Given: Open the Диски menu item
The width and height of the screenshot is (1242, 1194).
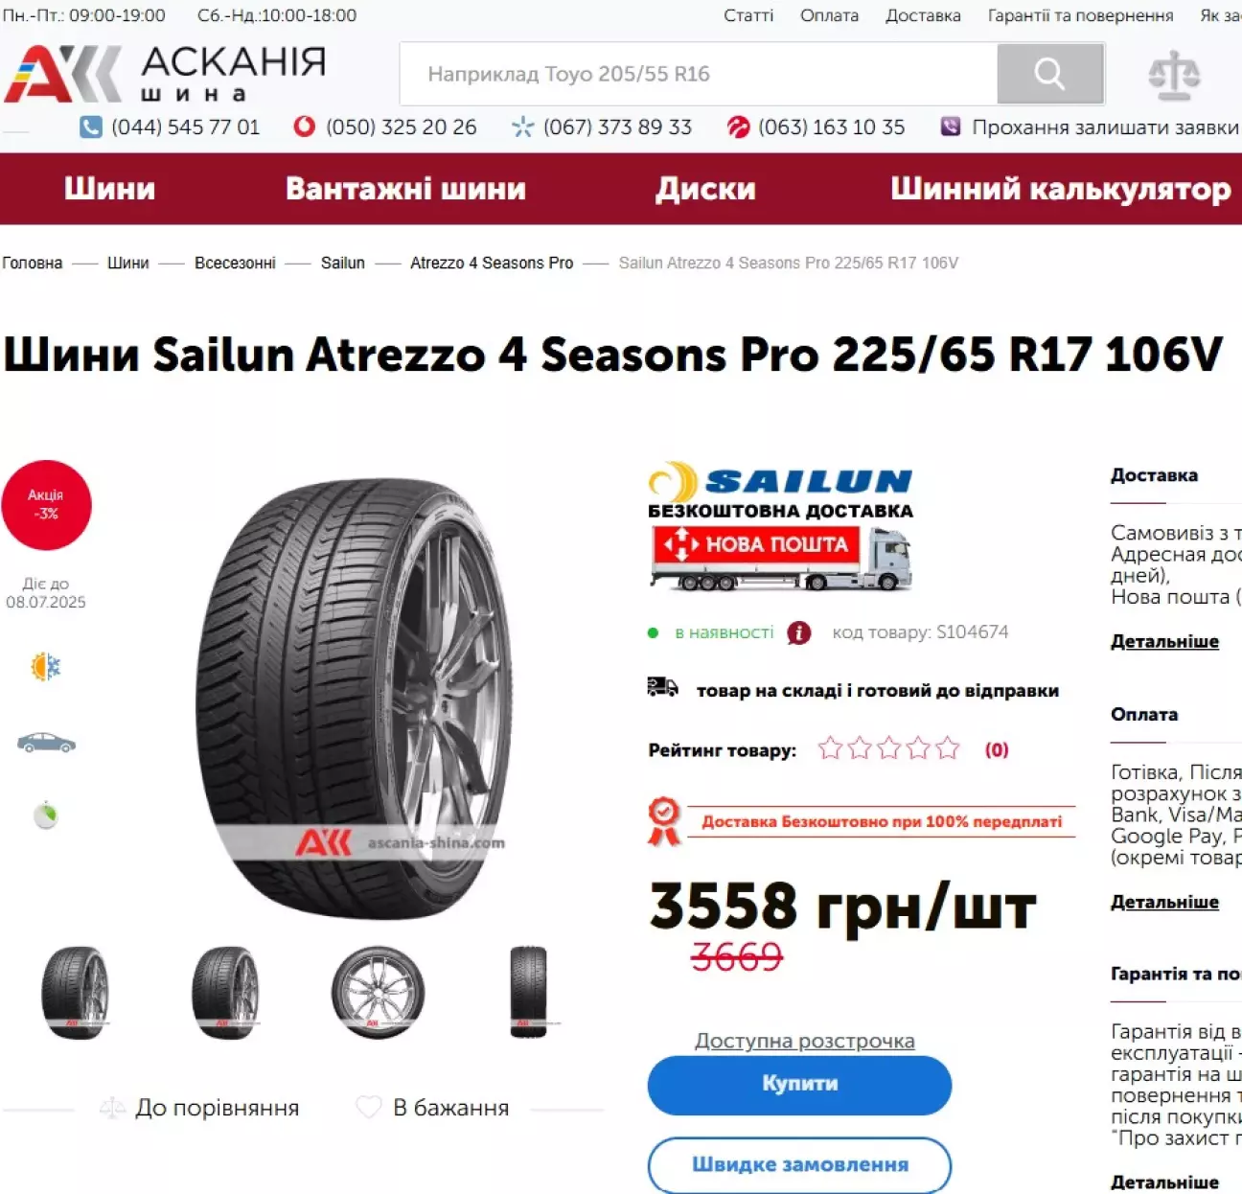Looking at the screenshot, I should [705, 189].
